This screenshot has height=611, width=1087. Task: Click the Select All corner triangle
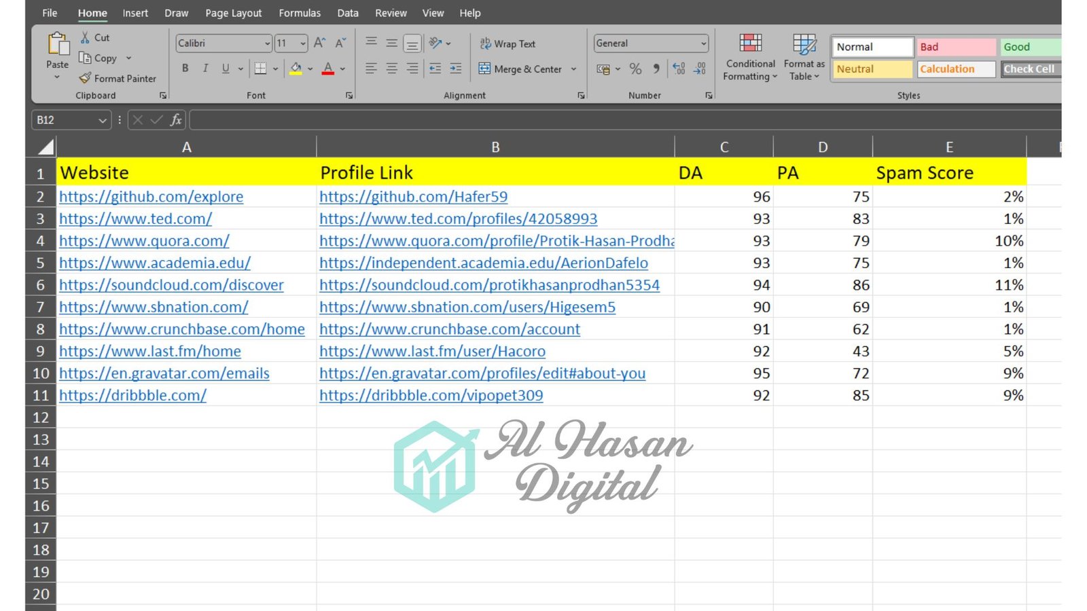[x=46, y=147]
